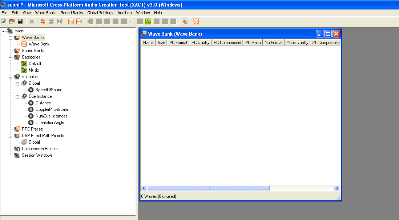Click the orange two-arrow swap toolbar icon
399x220 pixels.
(43, 22)
